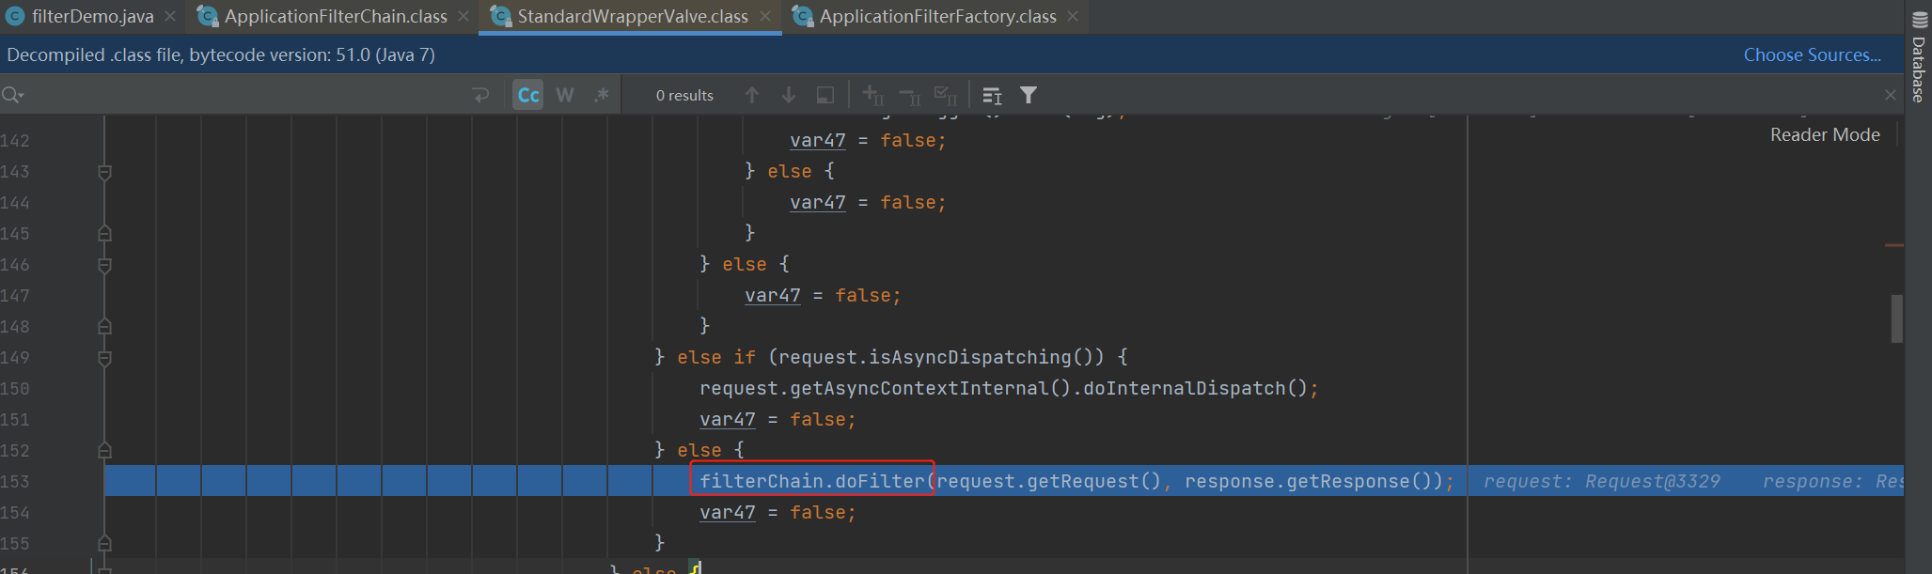Click var47 on line 147

(x=773, y=295)
